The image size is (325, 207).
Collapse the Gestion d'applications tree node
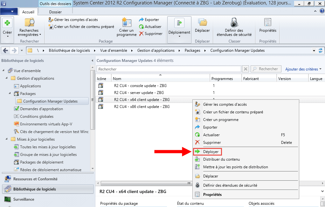click(x=7, y=78)
